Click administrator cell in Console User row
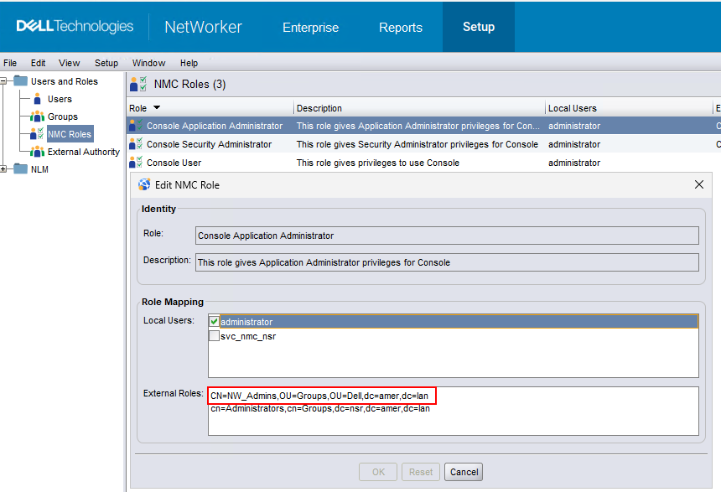 pos(574,163)
